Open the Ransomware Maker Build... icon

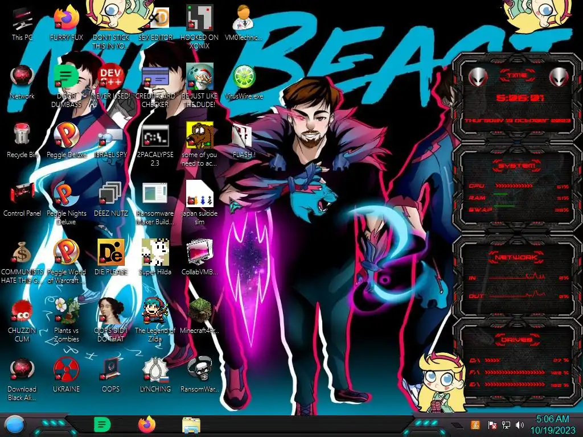coord(155,204)
